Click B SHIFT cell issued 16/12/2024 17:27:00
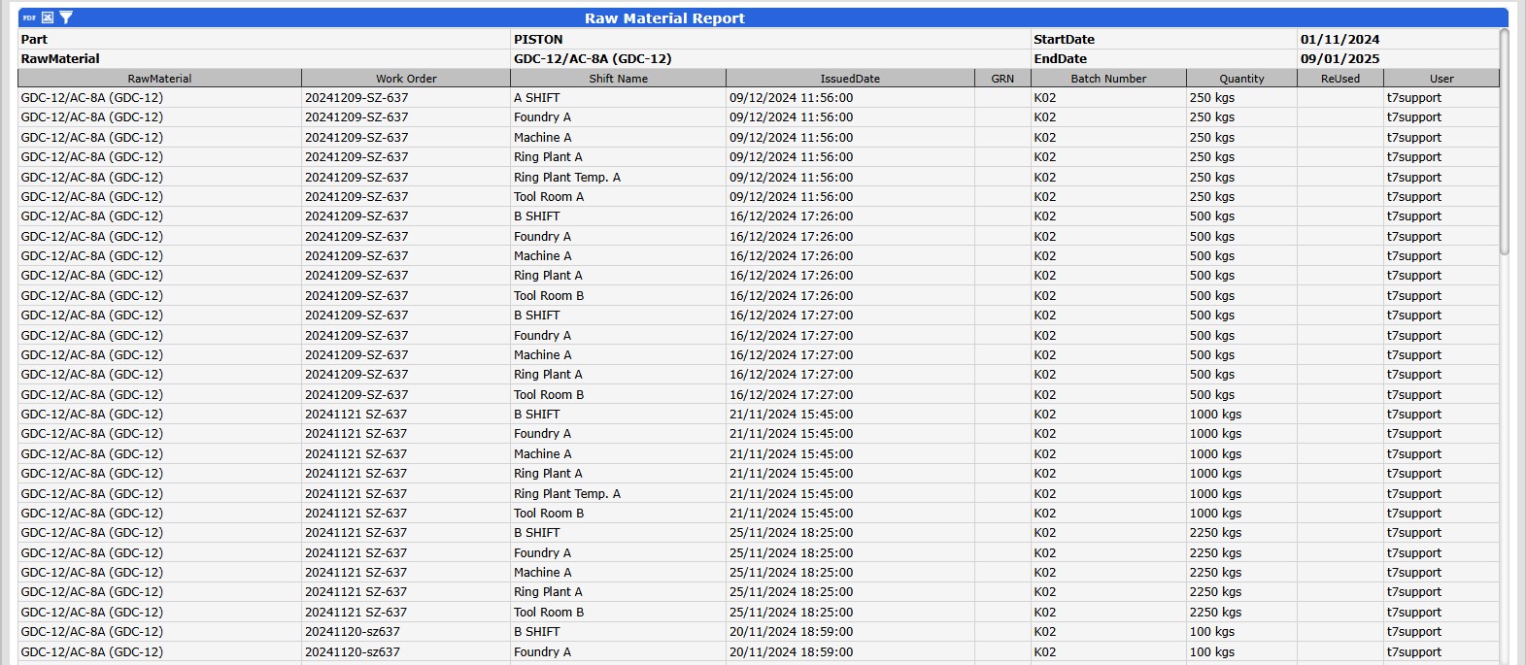 [x=617, y=316]
